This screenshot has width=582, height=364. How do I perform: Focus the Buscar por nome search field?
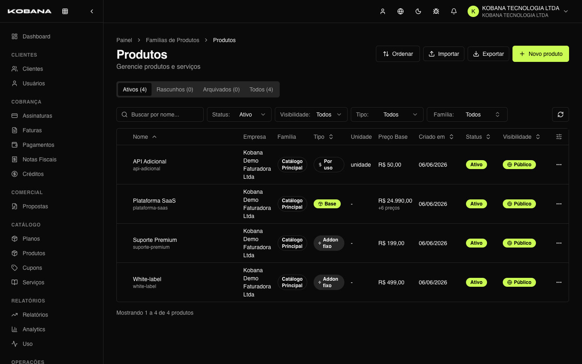160,114
